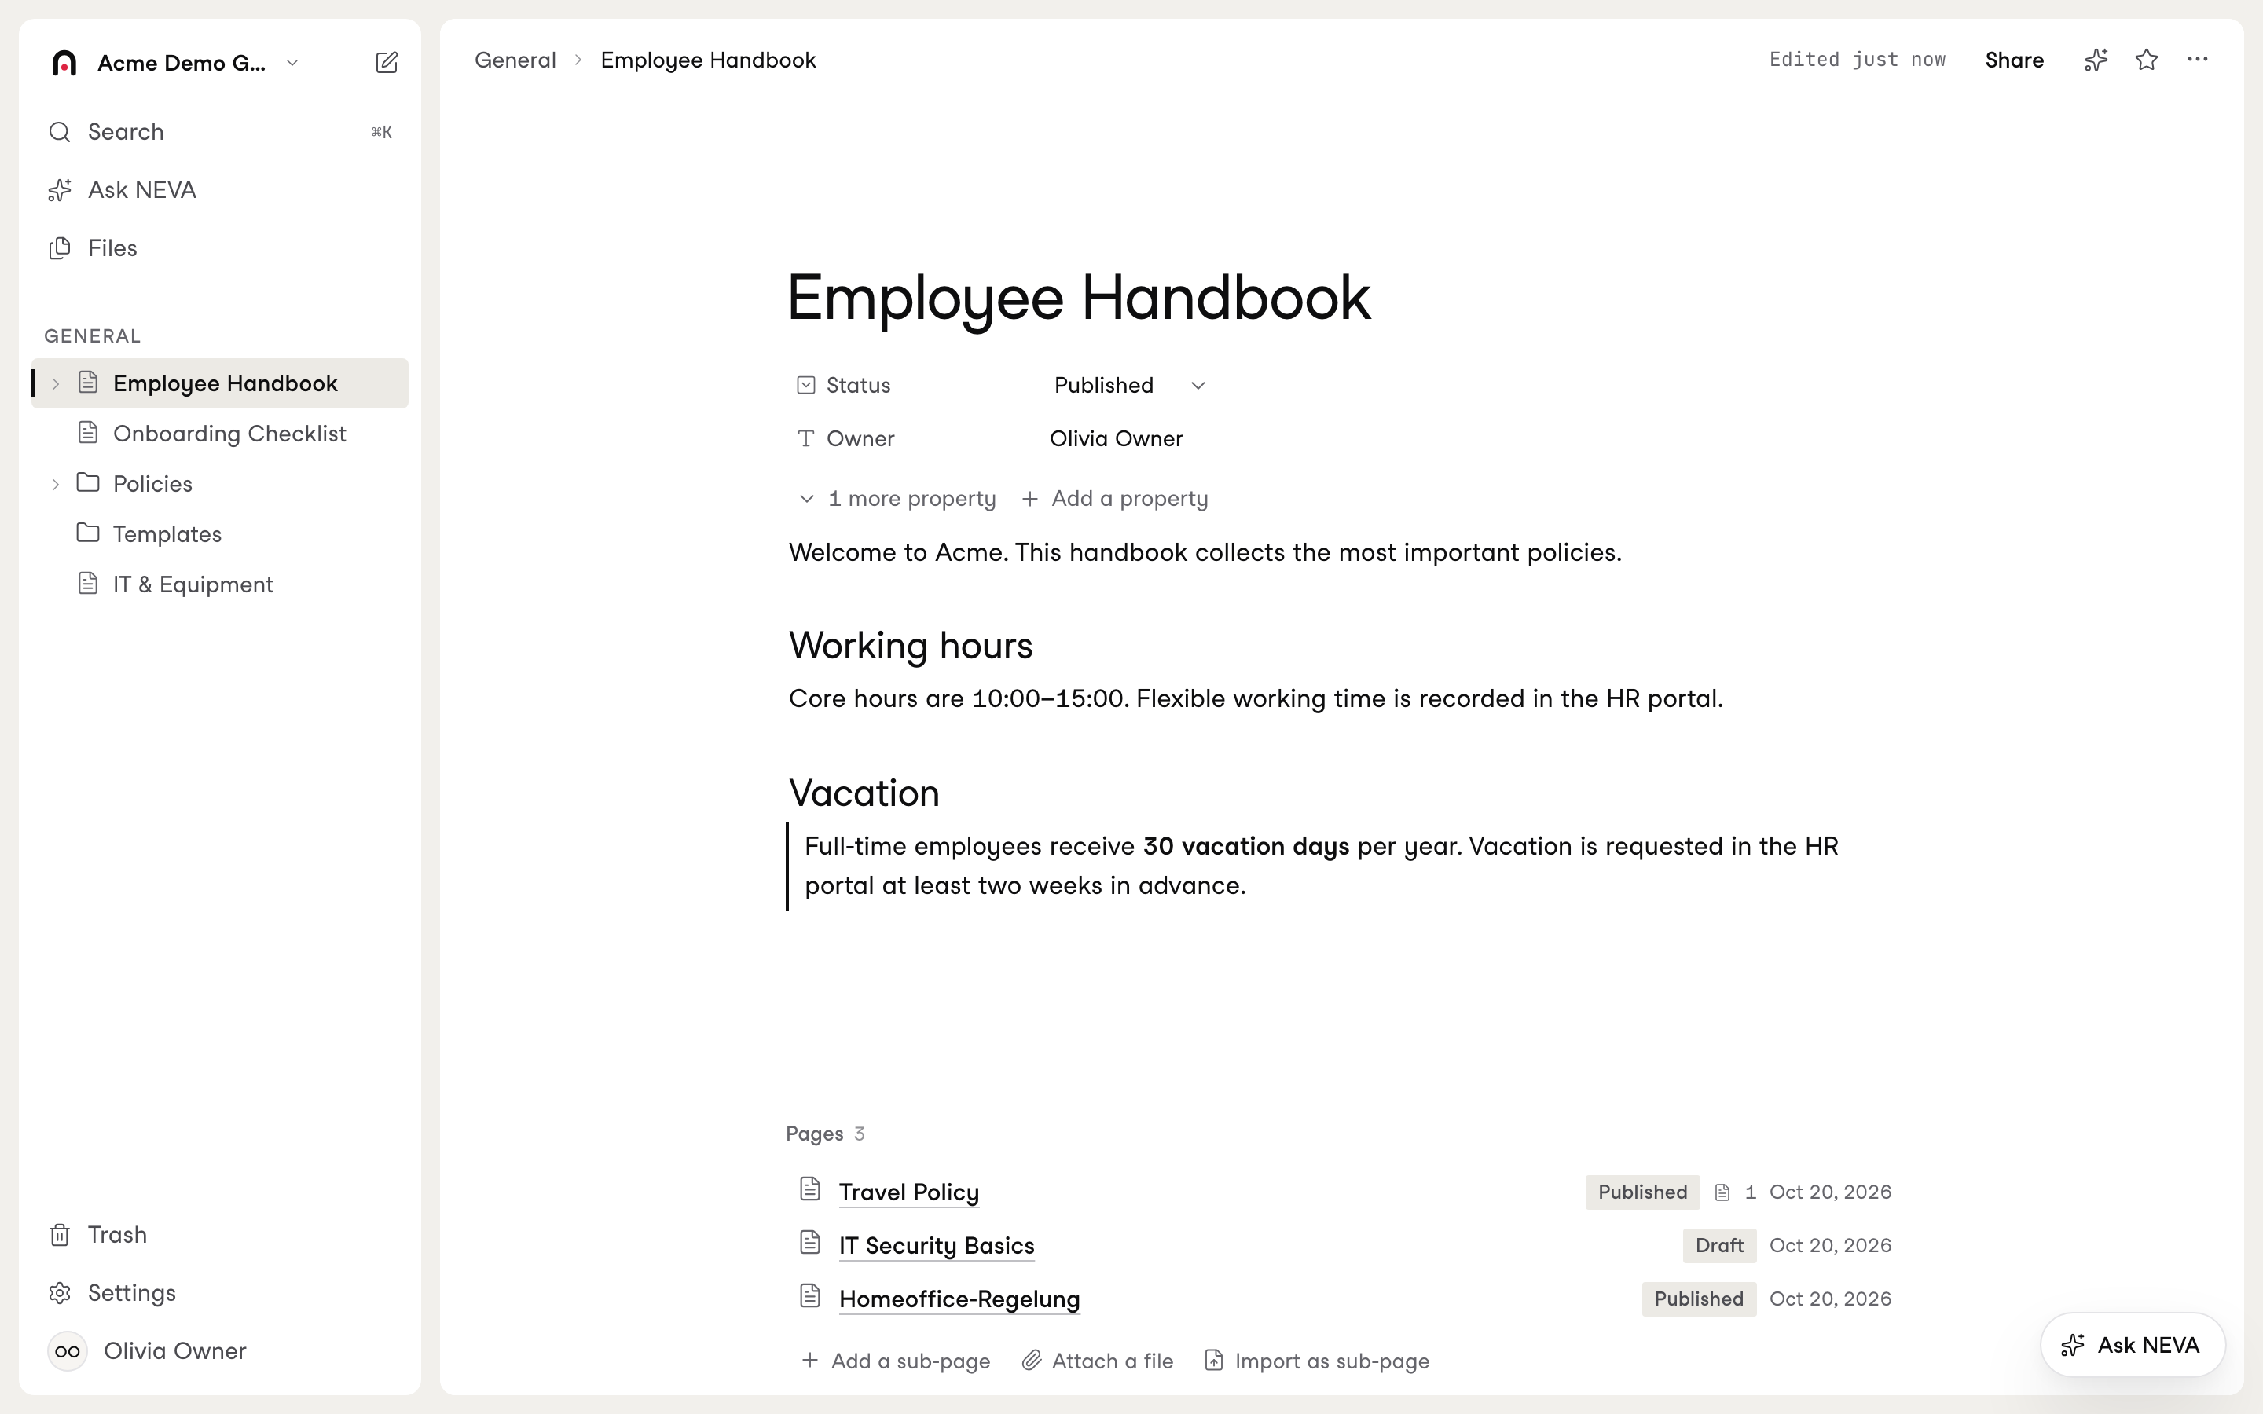2263x1414 pixels.
Task: Open the three-dots more options menu
Action: 2198,60
